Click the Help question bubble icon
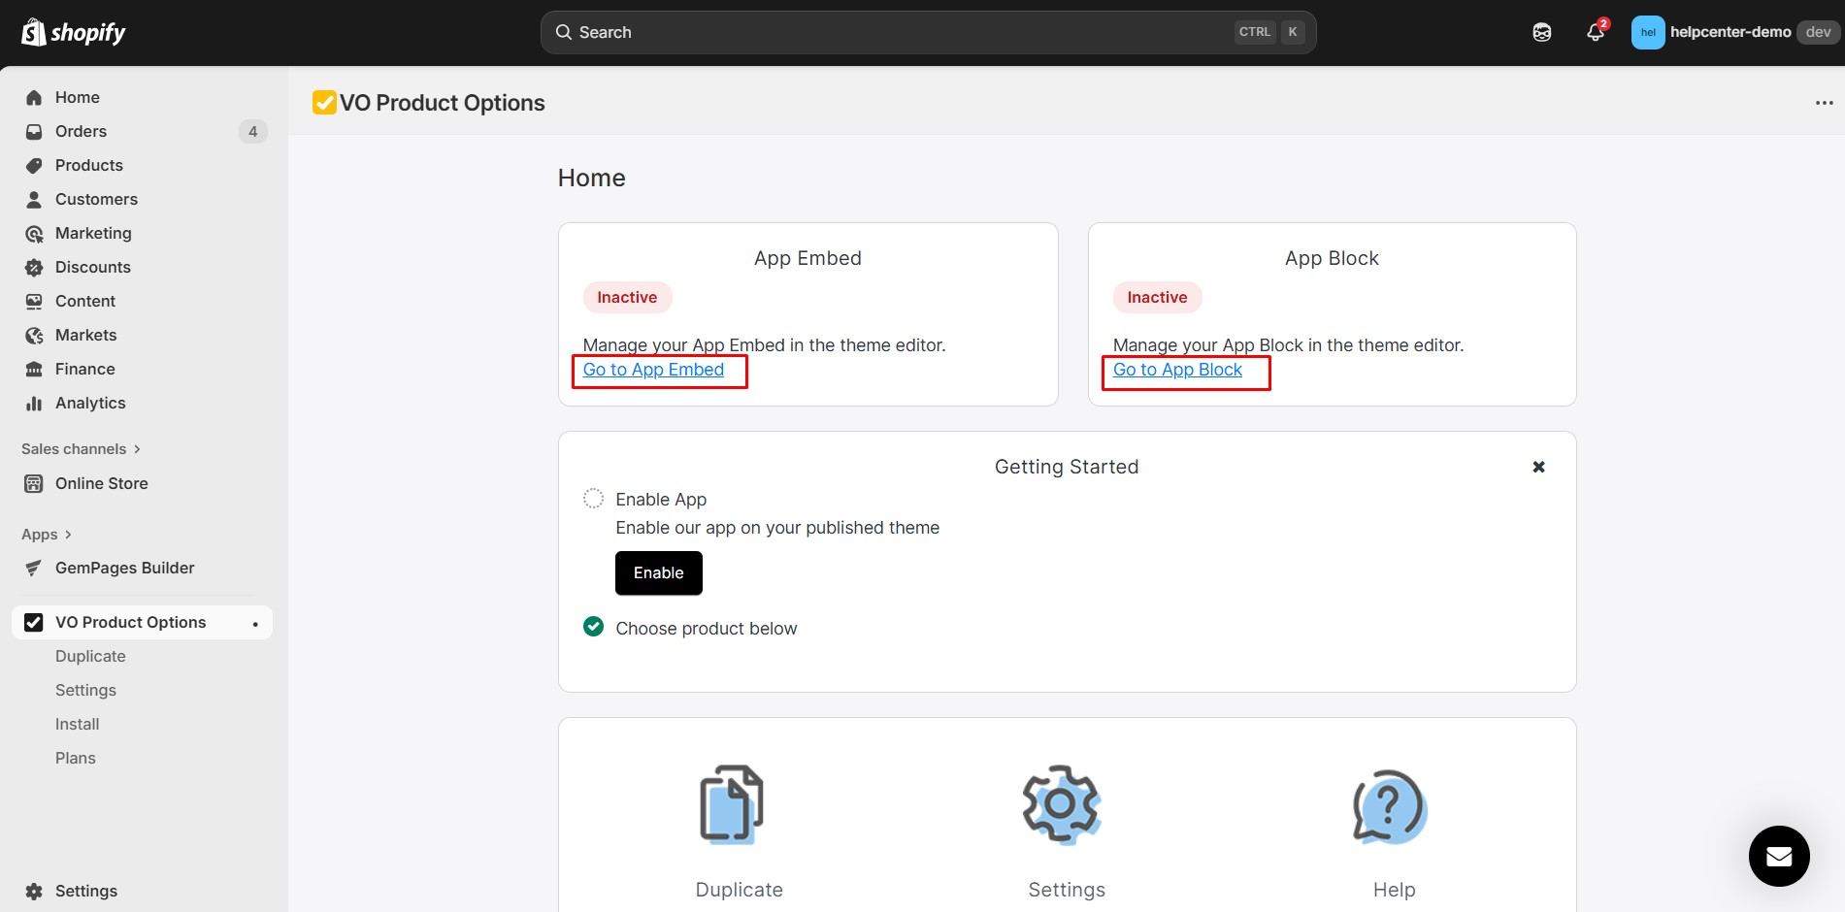This screenshot has height=912, width=1845. (1390, 806)
